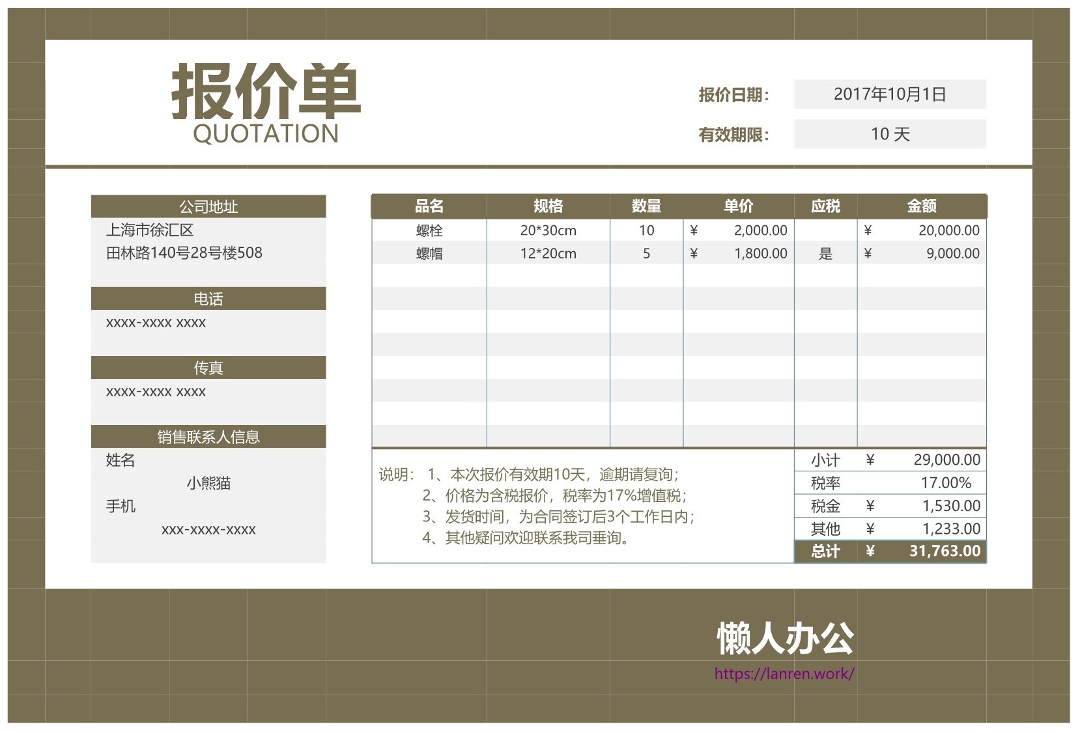1080x733 pixels.
Task: Select the phone number under 电话 header
Action: point(156,323)
